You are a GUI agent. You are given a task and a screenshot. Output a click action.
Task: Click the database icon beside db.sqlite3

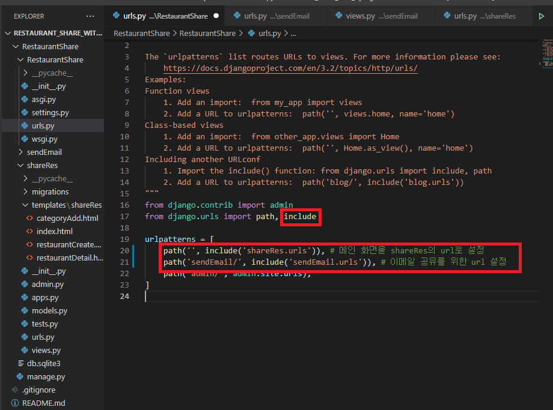[x=21, y=364]
